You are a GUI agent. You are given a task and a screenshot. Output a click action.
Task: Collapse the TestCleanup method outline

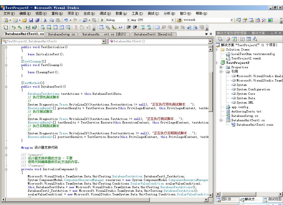[x=6, y=65]
